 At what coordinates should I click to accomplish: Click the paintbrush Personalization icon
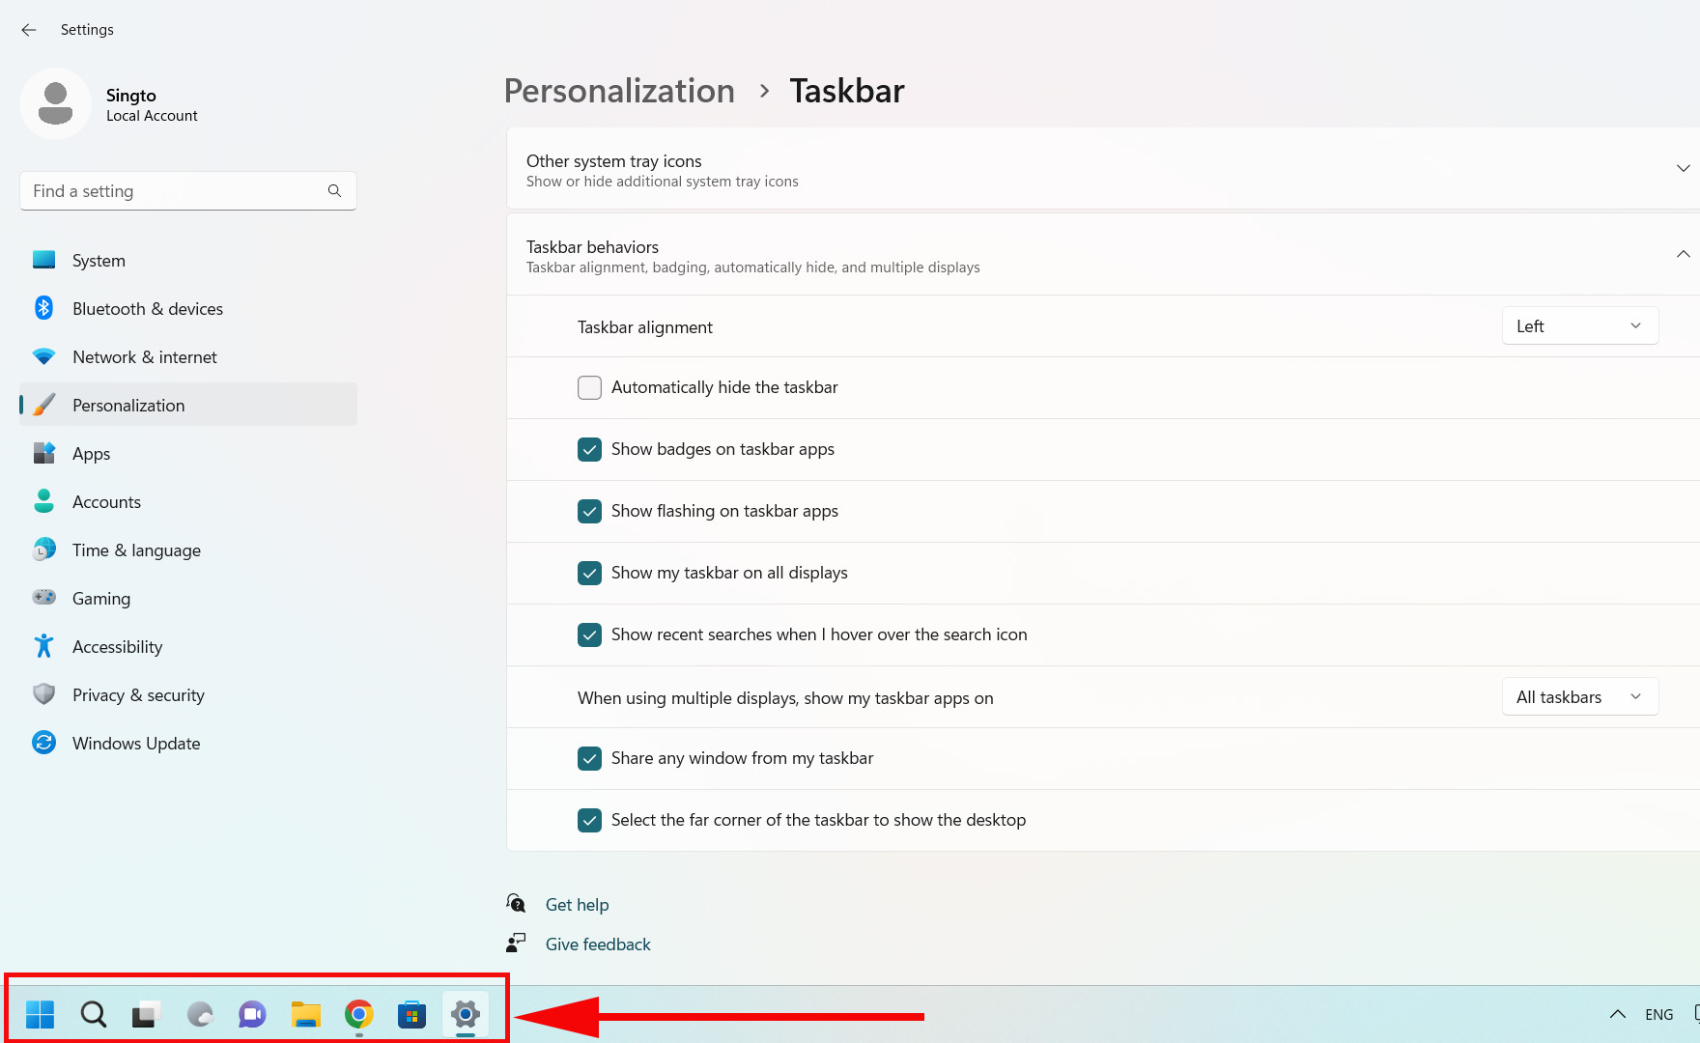click(43, 405)
